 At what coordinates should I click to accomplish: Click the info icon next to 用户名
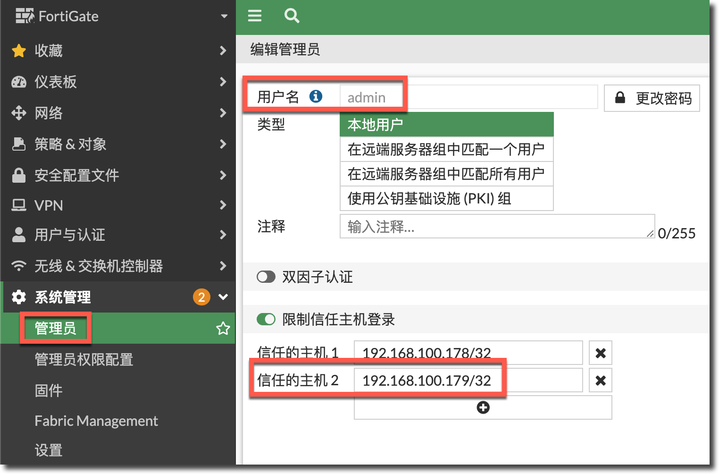coord(316,96)
